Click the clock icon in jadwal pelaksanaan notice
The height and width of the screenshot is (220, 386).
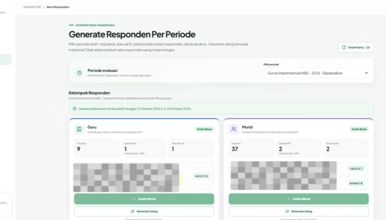[74, 108]
